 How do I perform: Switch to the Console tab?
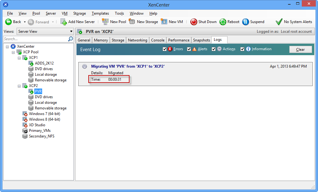click(x=158, y=40)
